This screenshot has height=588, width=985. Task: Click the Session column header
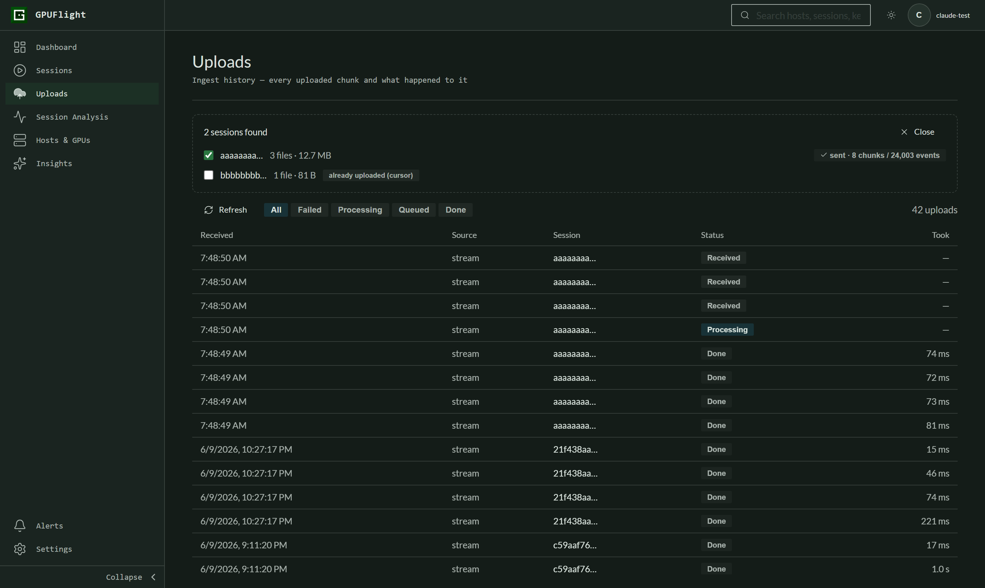566,235
